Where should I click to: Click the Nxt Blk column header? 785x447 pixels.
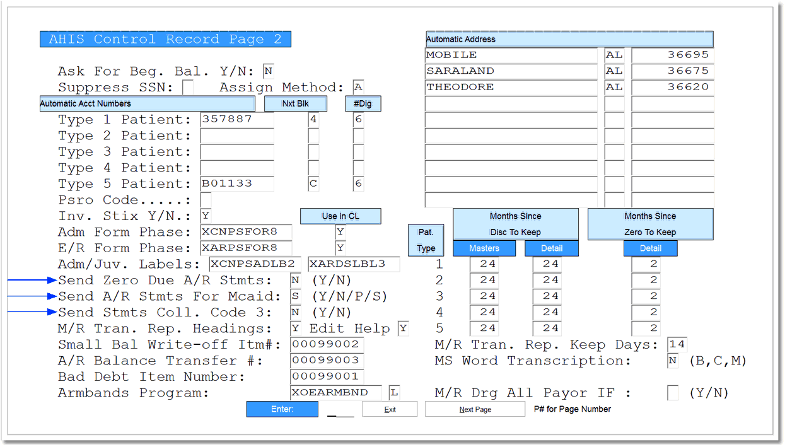coord(296,103)
